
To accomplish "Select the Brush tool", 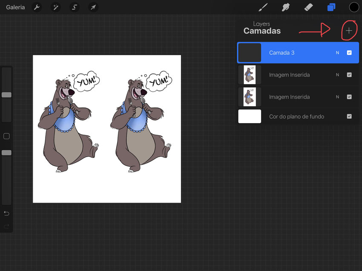I will point(263,7).
